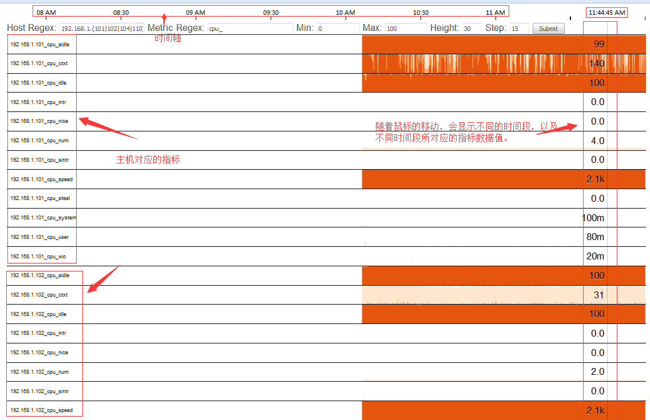
Task: Click the 11:44:45 AM cursor timestamp
Action: pos(607,13)
